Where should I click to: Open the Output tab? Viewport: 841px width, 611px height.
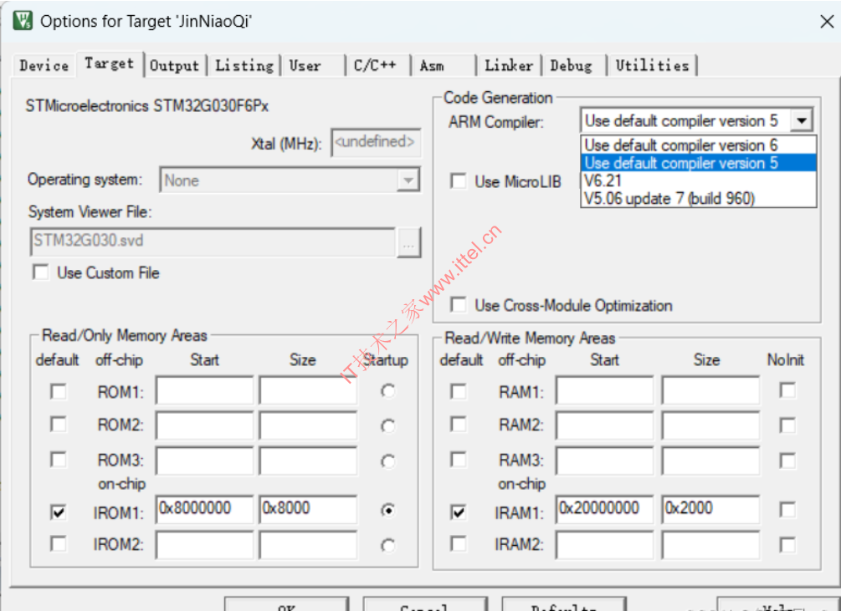point(174,66)
